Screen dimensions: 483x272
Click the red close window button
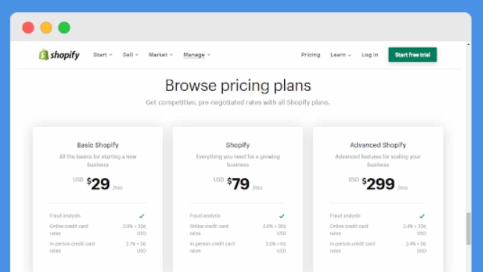coord(28,28)
